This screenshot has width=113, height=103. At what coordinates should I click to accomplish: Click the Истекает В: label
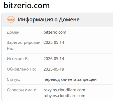[18, 59]
